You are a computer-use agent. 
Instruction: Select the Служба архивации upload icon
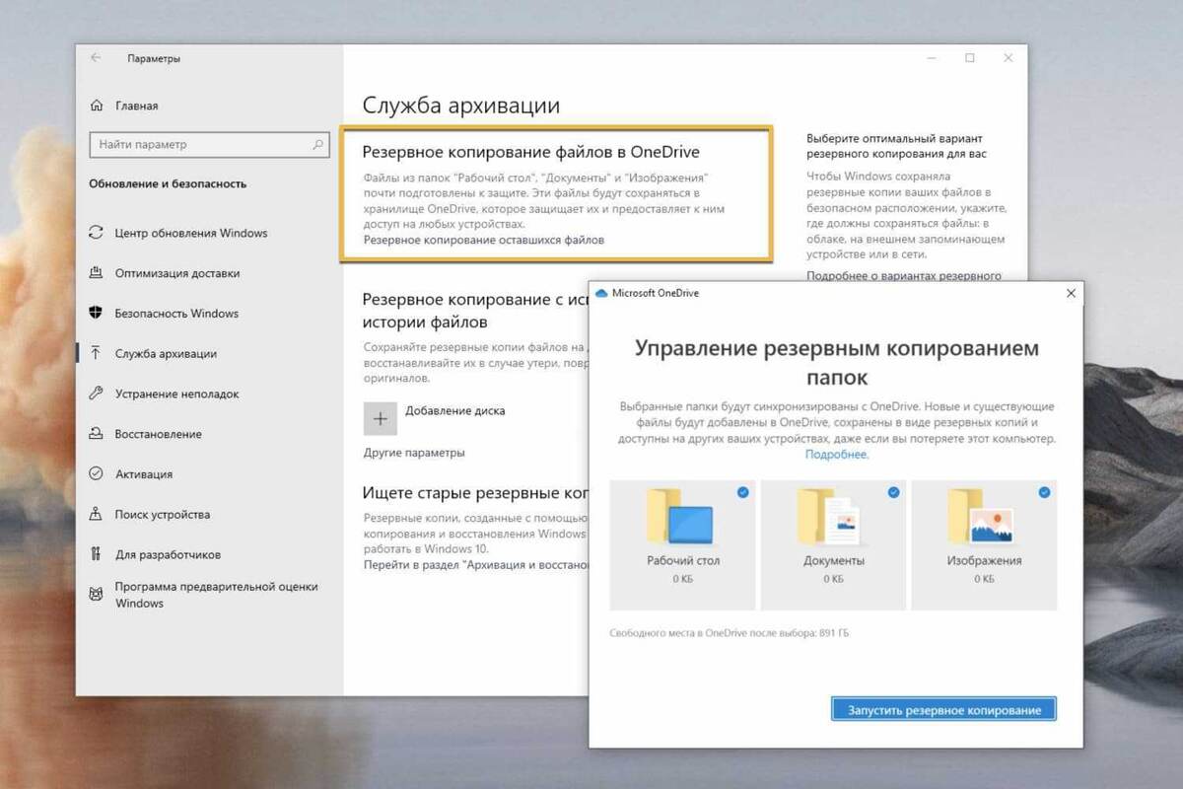click(x=96, y=353)
